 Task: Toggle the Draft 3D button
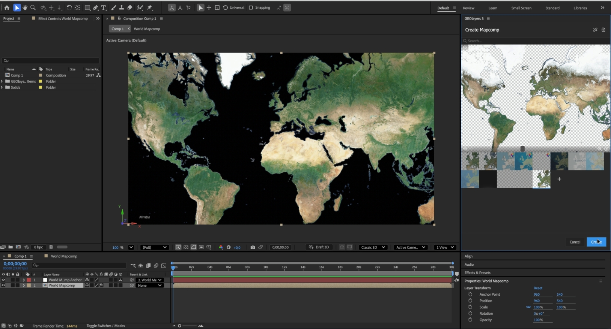click(319, 247)
